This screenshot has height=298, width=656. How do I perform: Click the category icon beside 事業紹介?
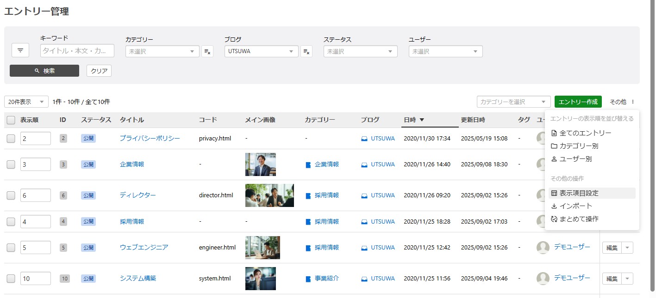coord(308,279)
